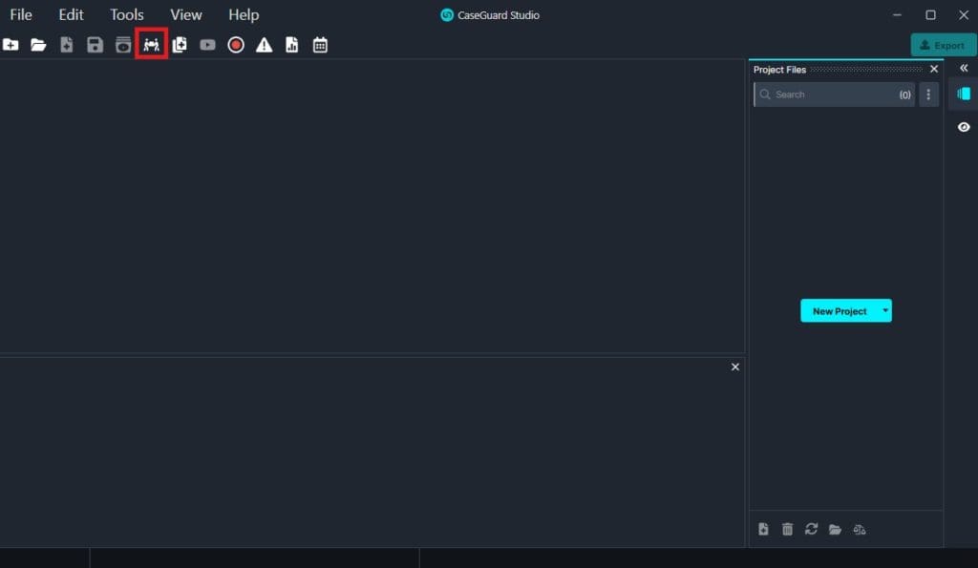Click the trash icon to delete files

click(787, 529)
